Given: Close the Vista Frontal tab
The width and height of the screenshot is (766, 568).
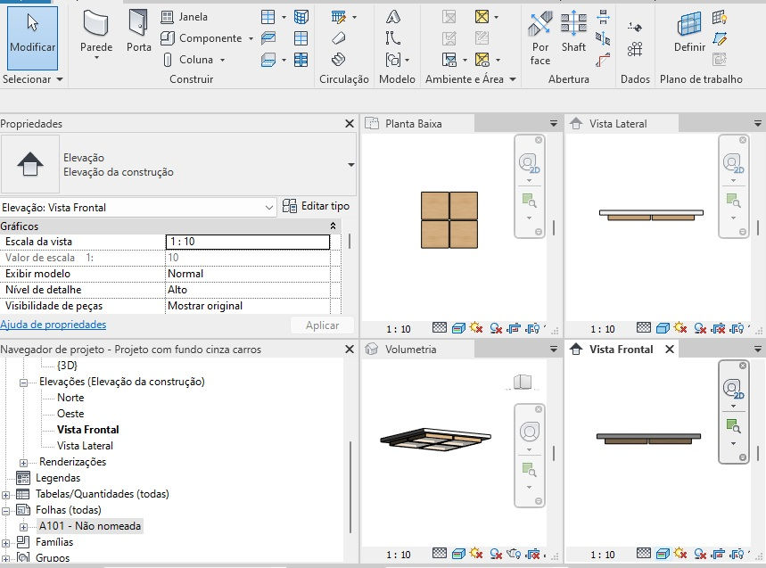Looking at the screenshot, I should pos(670,350).
